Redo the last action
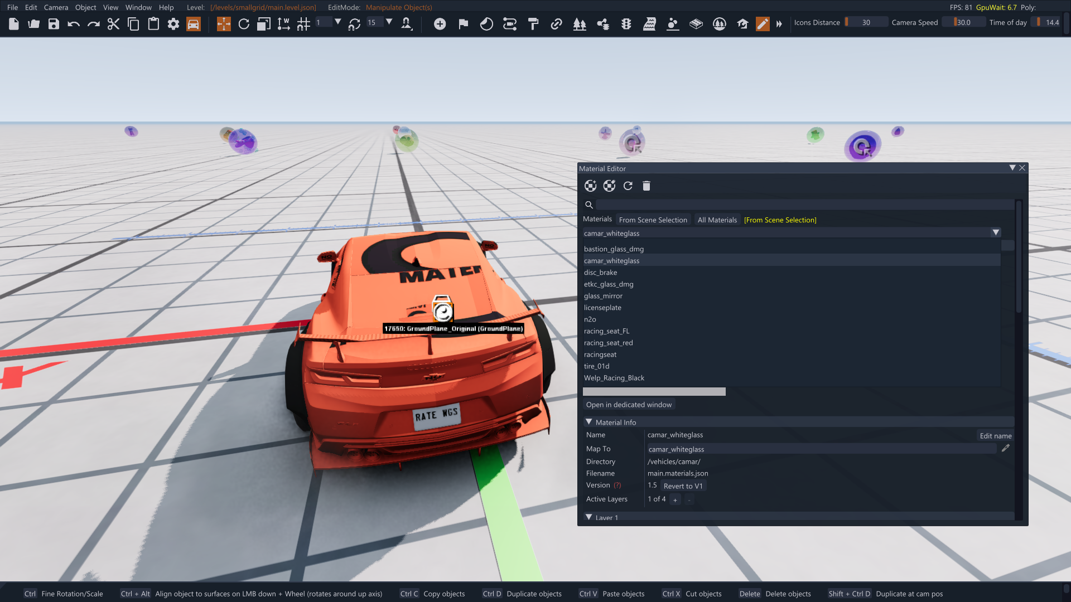Image resolution: width=1071 pixels, height=602 pixels. (x=94, y=24)
